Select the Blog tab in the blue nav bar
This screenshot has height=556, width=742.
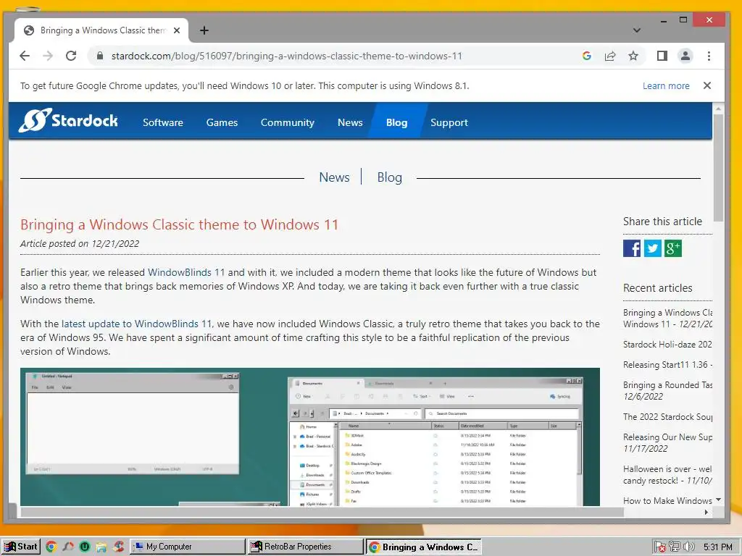pyautogui.click(x=396, y=122)
